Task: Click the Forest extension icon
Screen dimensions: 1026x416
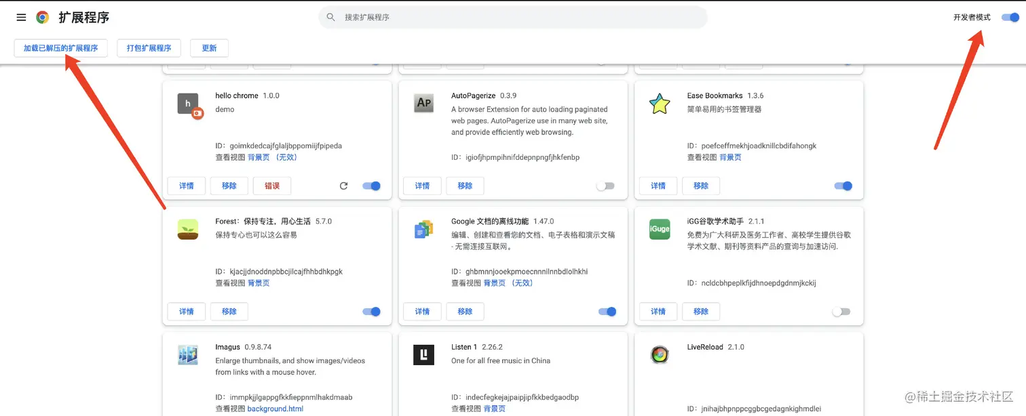Action: [x=188, y=230]
